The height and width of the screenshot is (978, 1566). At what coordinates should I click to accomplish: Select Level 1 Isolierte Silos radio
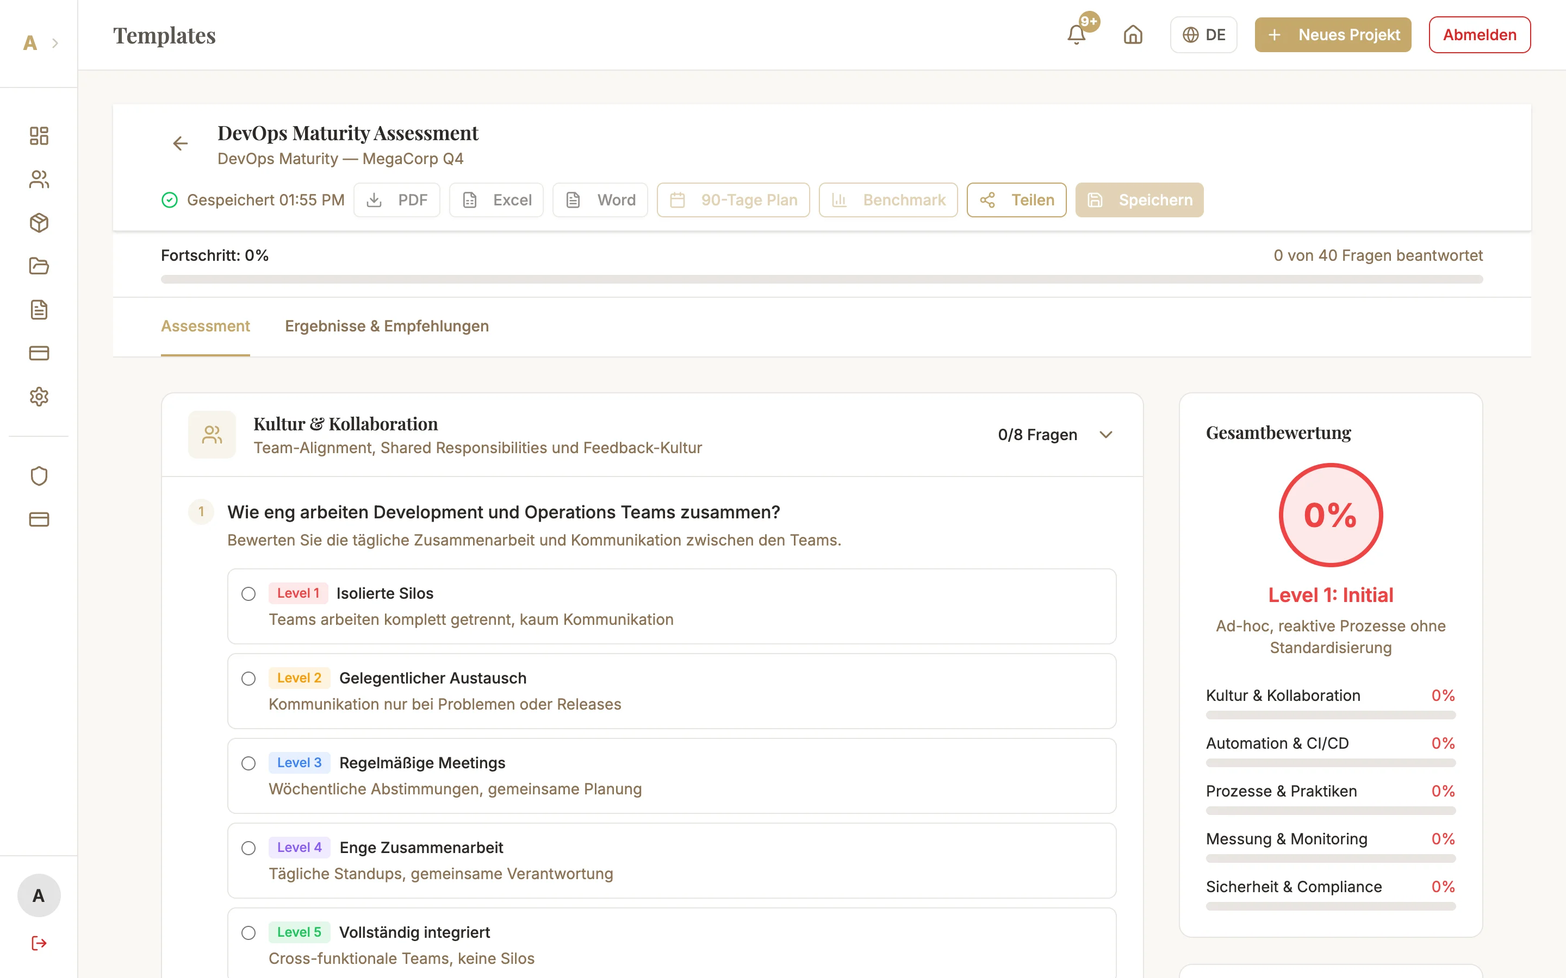point(248,594)
